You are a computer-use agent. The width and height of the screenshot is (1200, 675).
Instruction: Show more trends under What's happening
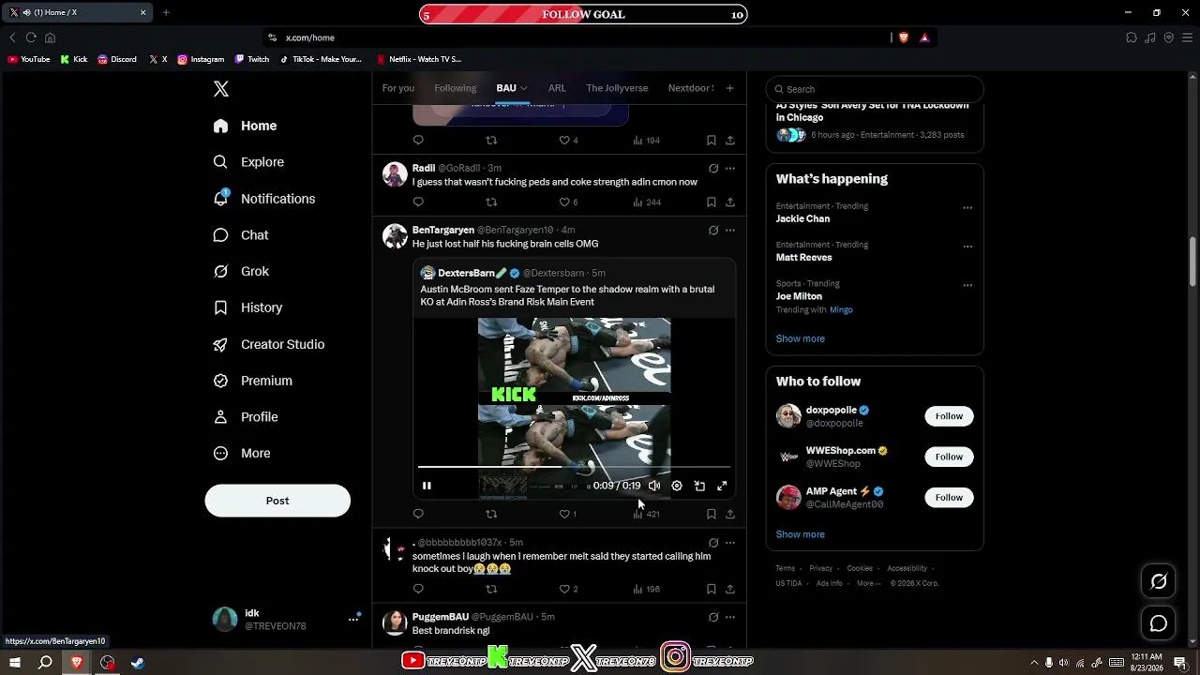801,338
